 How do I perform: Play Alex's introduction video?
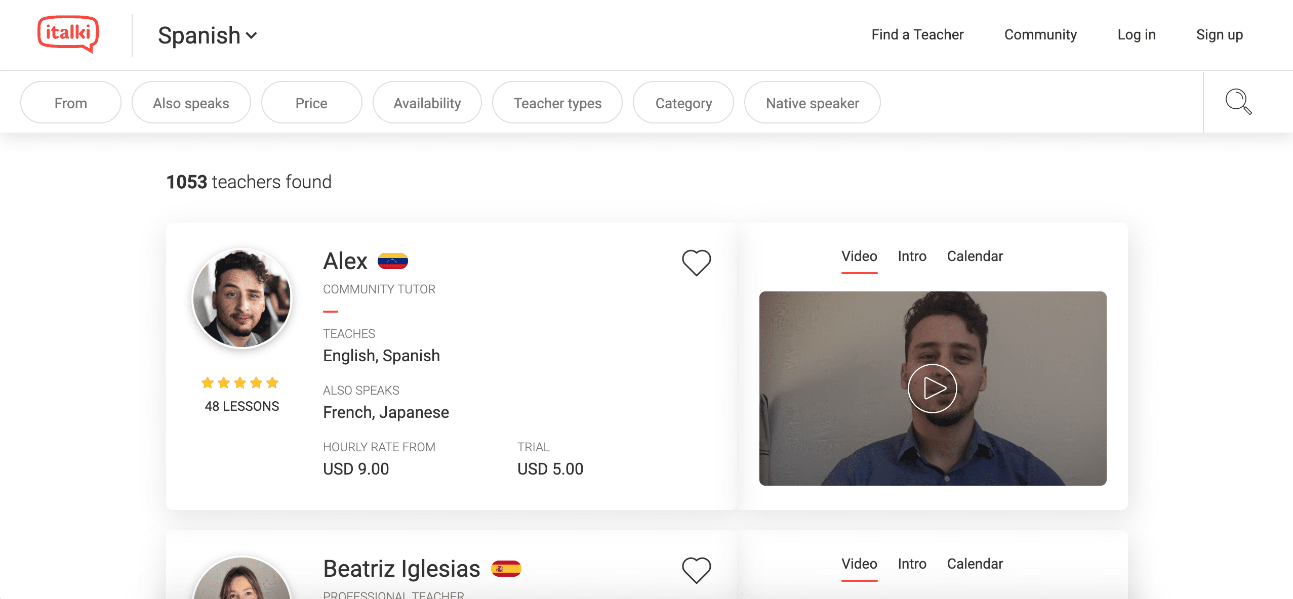933,389
